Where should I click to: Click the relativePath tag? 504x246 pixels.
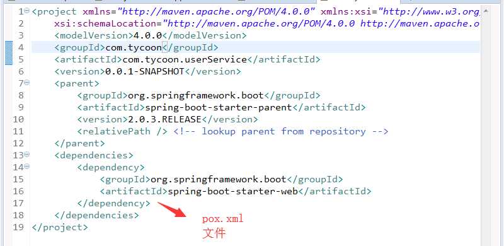(122, 131)
